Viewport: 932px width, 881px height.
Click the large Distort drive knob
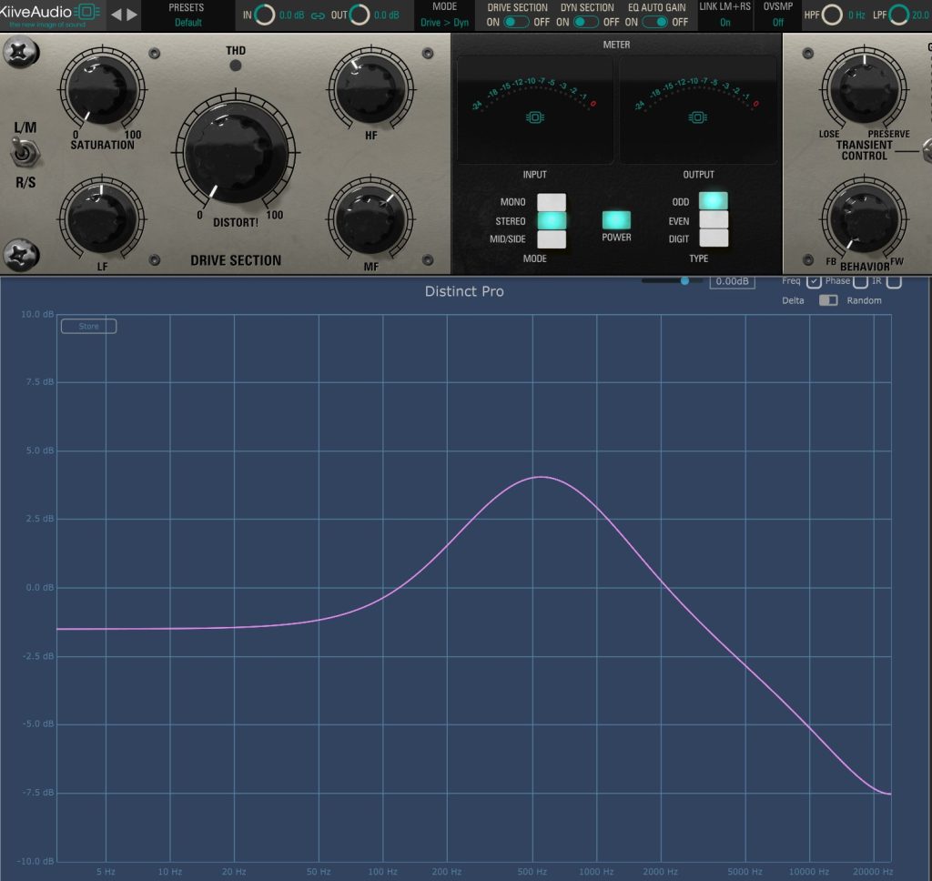tap(236, 151)
